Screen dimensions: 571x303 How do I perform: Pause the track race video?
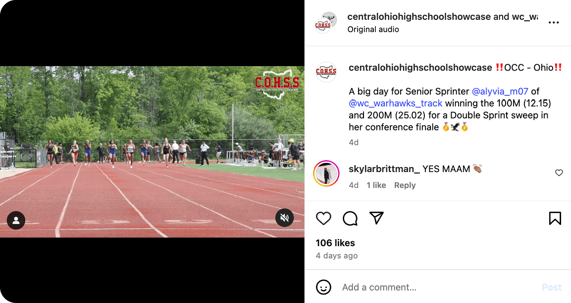(152, 151)
